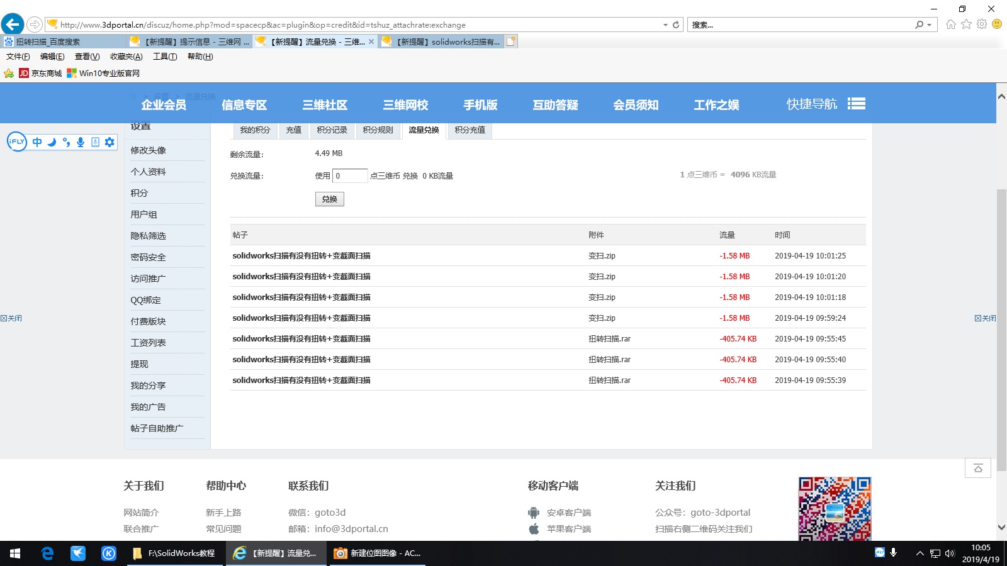Open the 工具(T) menu
Viewport: 1007px width, 566px height.
coord(165,57)
